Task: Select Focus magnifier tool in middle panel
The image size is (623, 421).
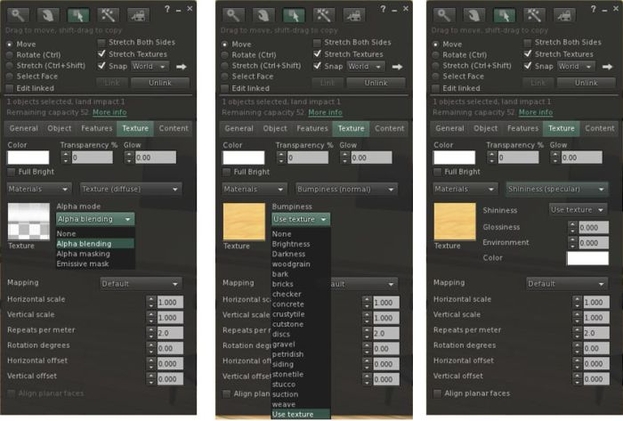Action: coord(233,15)
